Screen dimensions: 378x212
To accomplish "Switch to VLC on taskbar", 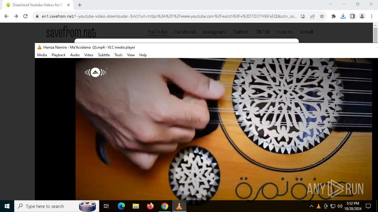I will tap(179, 206).
